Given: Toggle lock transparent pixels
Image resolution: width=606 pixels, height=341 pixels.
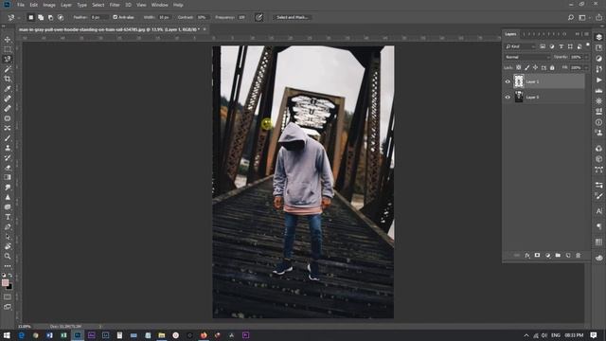Looking at the screenshot, I should (519, 67).
